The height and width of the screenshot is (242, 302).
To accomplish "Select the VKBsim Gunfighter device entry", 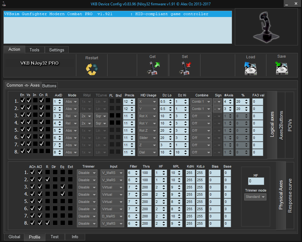I will point(118,14).
